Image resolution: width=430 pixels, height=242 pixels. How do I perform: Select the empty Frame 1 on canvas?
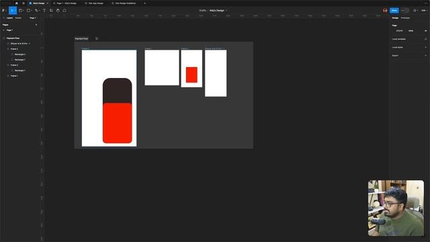pyautogui.click(x=162, y=67)
